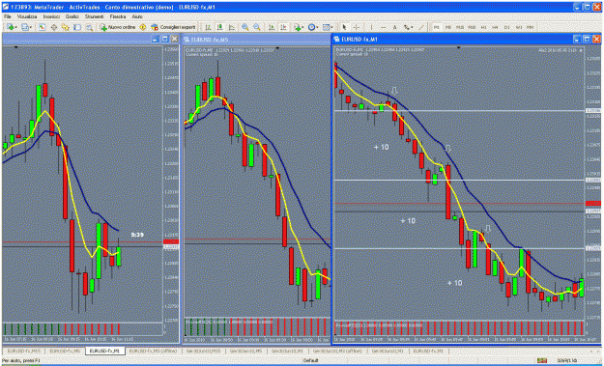Switch to active EURUSD-fx,M1 chart tab
This screenshot has width=604, height=366.
[104, 352]
